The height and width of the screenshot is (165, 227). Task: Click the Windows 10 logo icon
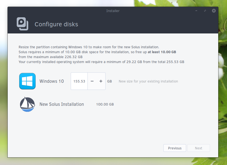point(27,81)
